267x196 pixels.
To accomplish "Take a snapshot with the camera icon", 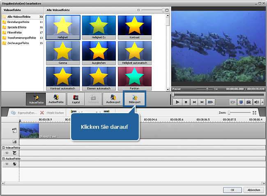I will (x=249, y=102).
